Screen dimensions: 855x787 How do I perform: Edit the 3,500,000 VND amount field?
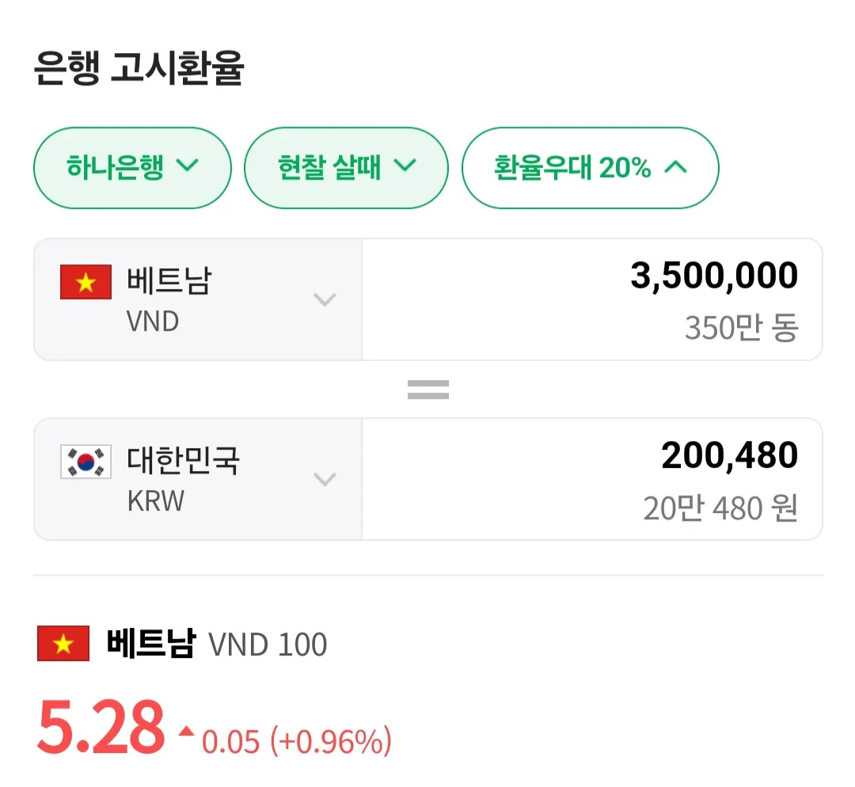point(592,299)
